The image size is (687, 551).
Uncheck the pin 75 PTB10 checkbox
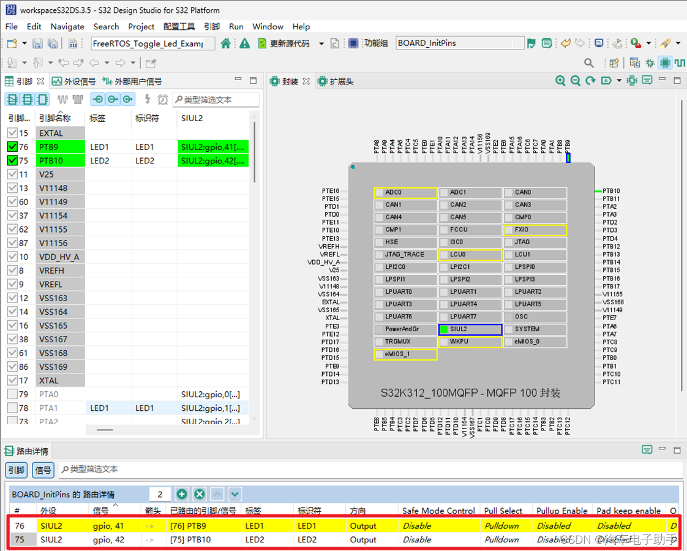coord(12,160)
